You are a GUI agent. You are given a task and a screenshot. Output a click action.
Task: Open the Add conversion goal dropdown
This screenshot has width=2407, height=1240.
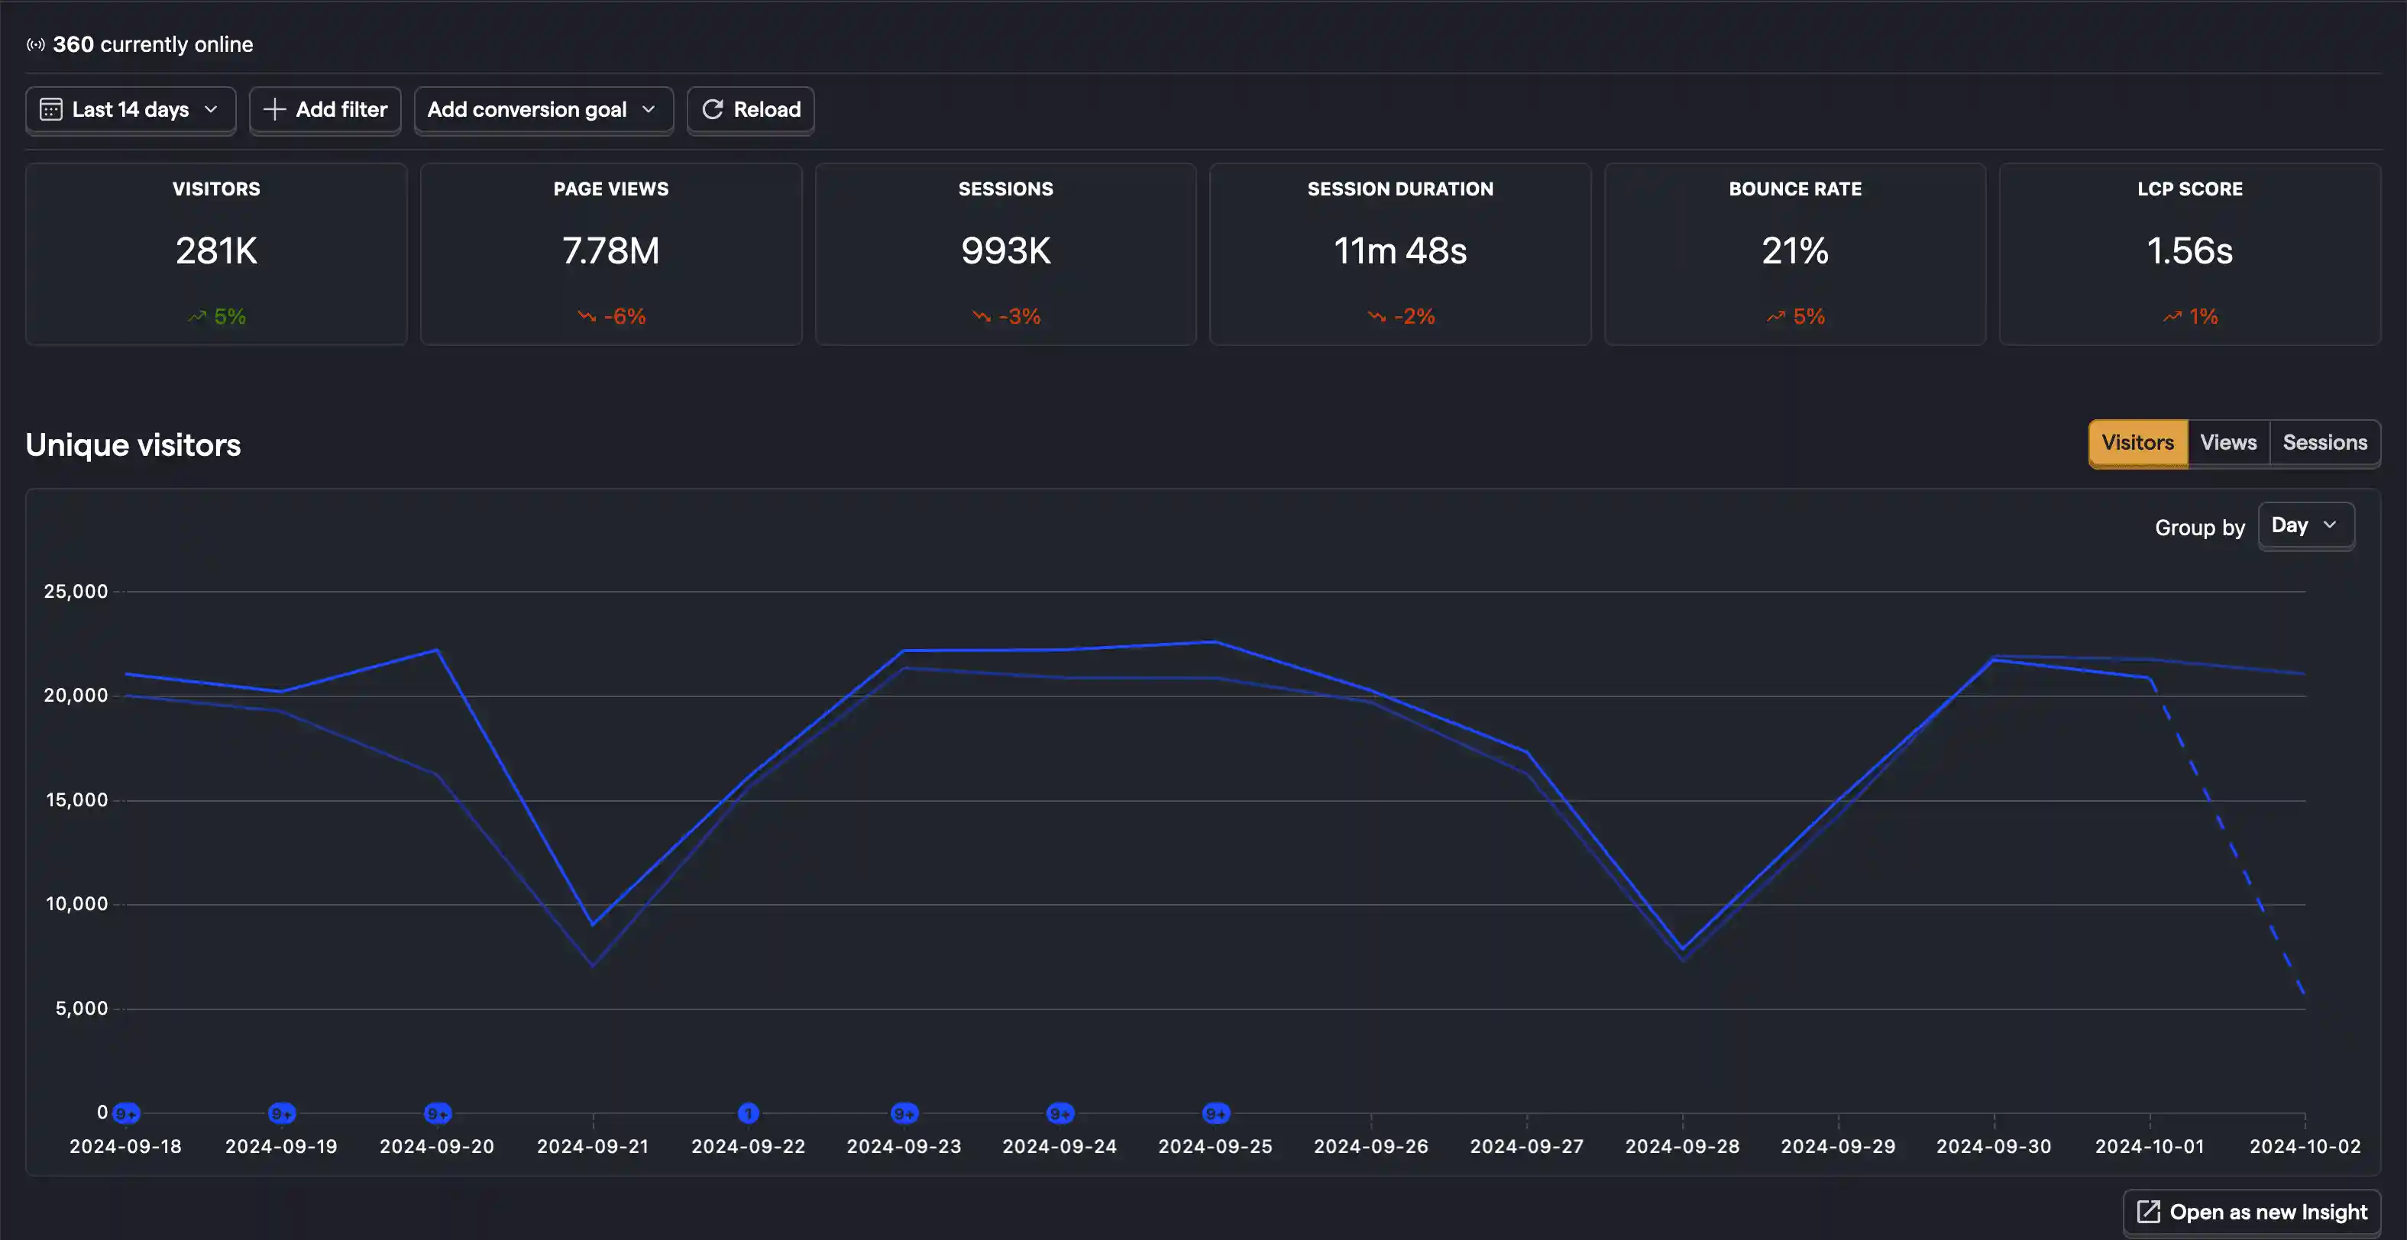[543, 109]
